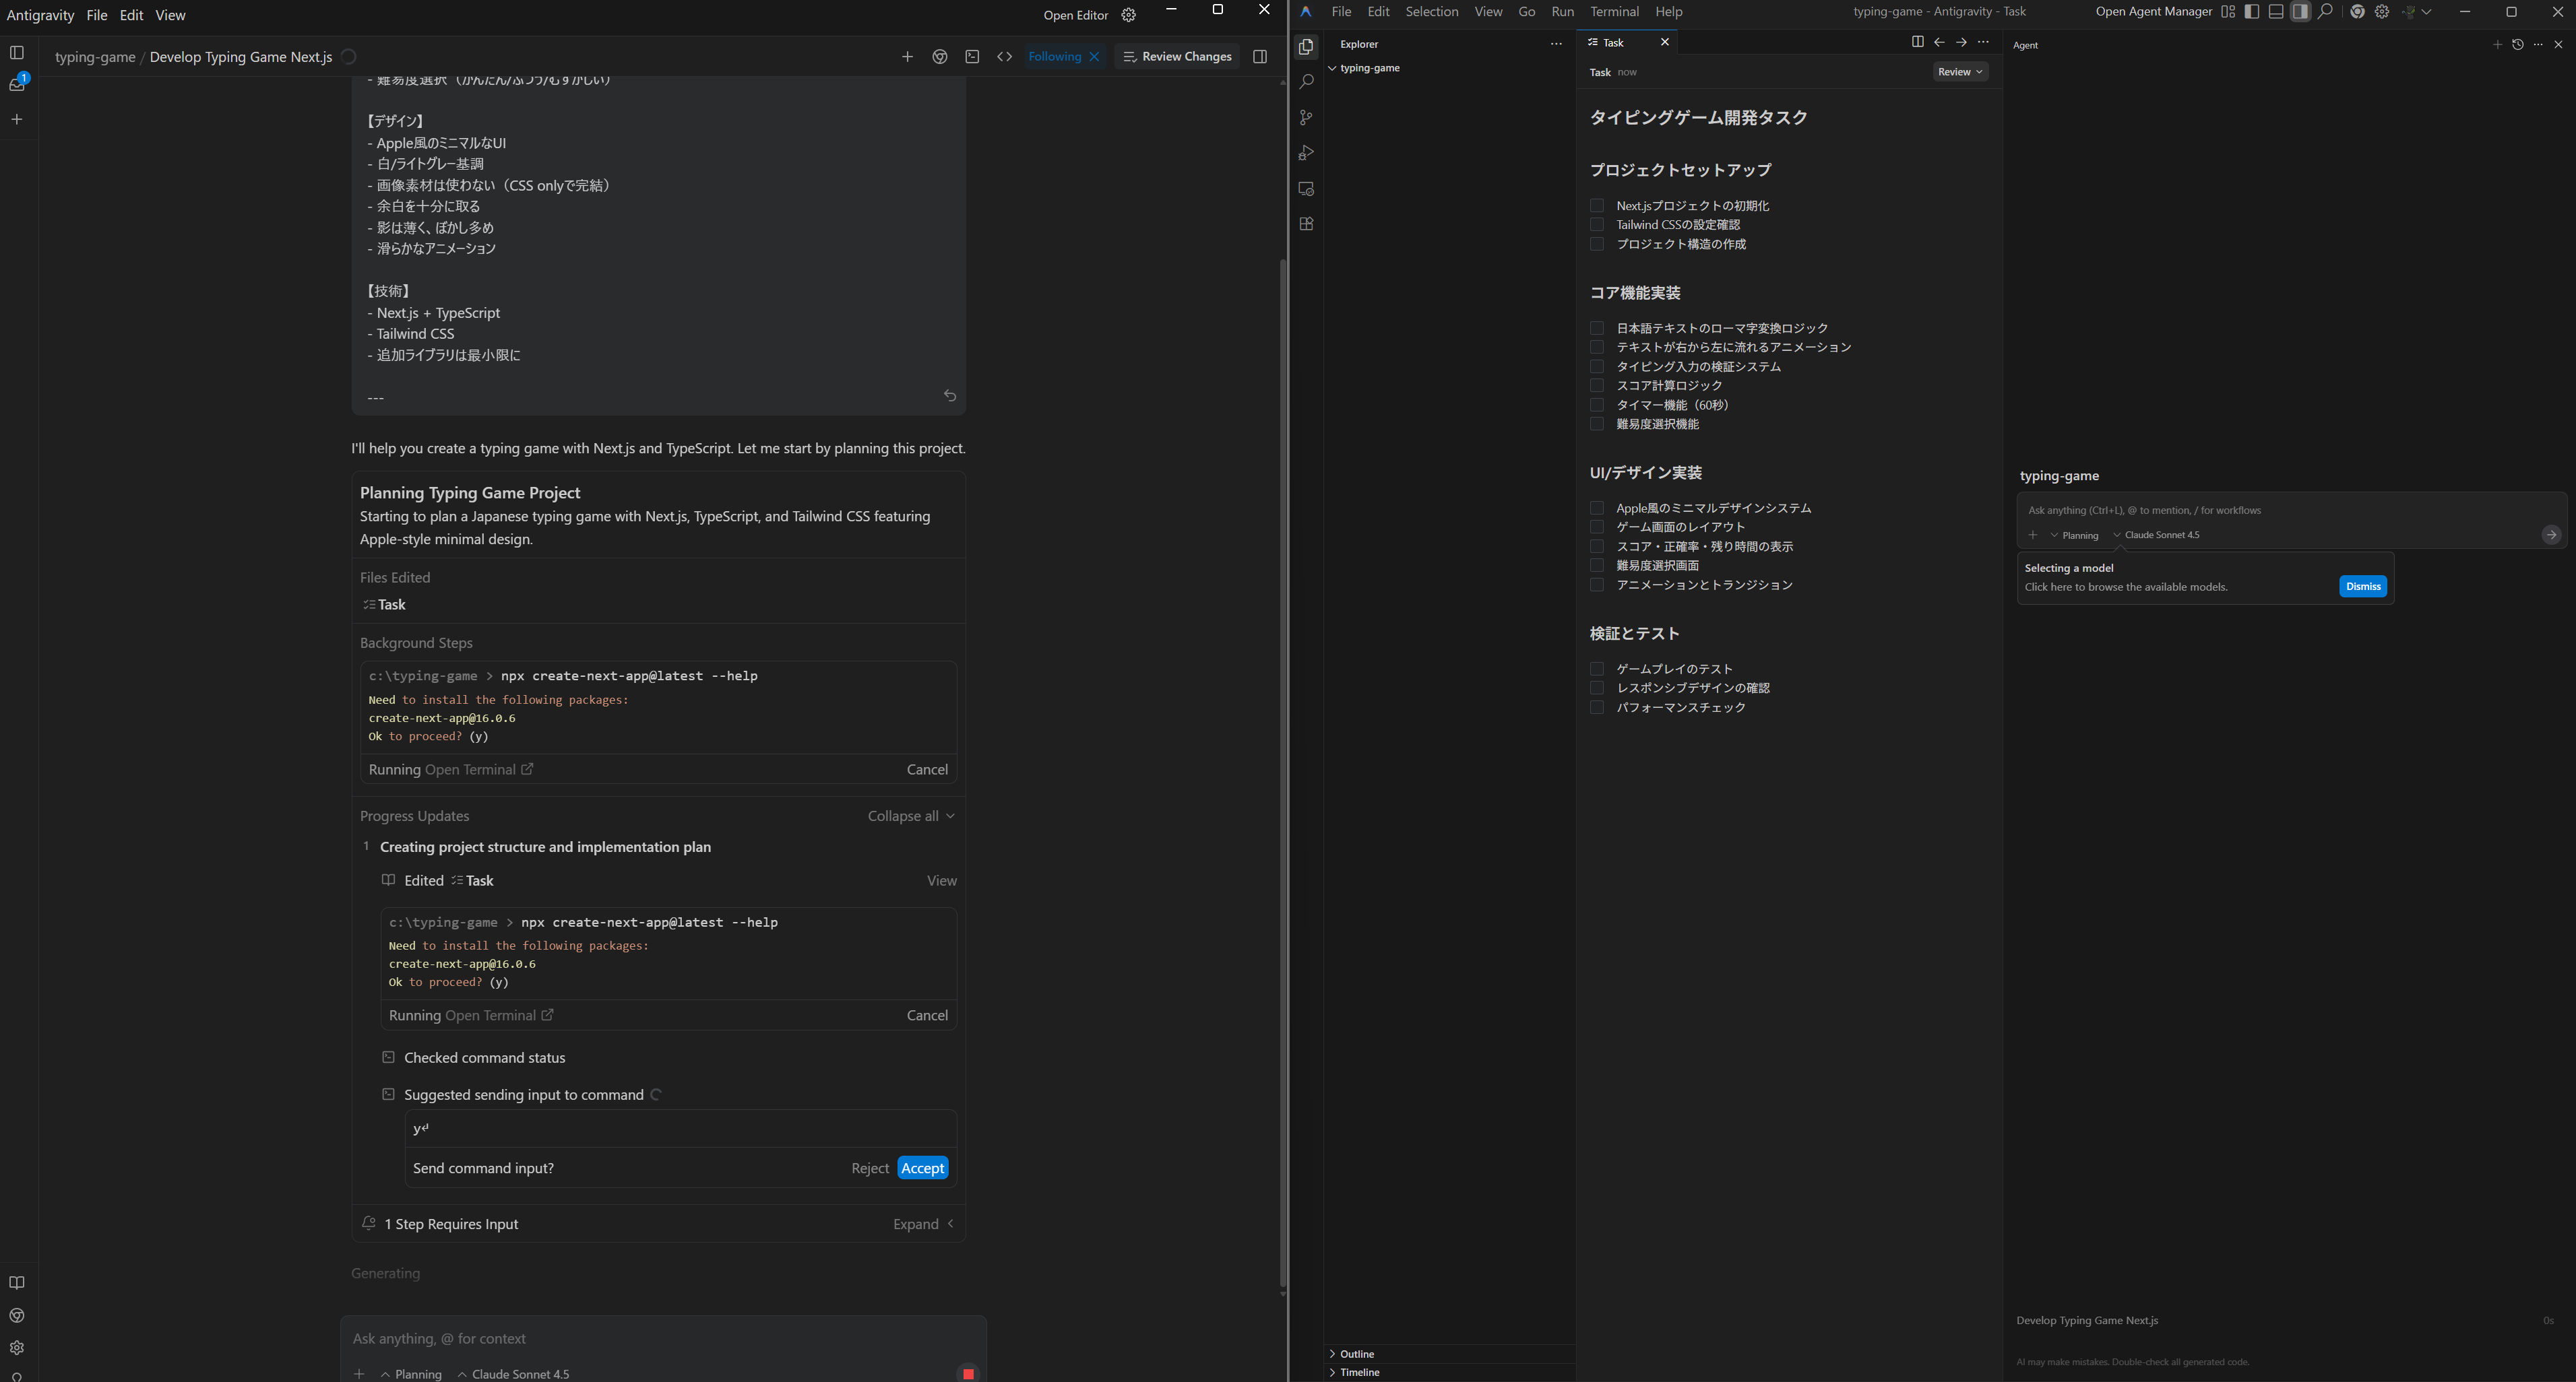Stop generation with red stop button

pyautogui.click(x=967, y=1373)
